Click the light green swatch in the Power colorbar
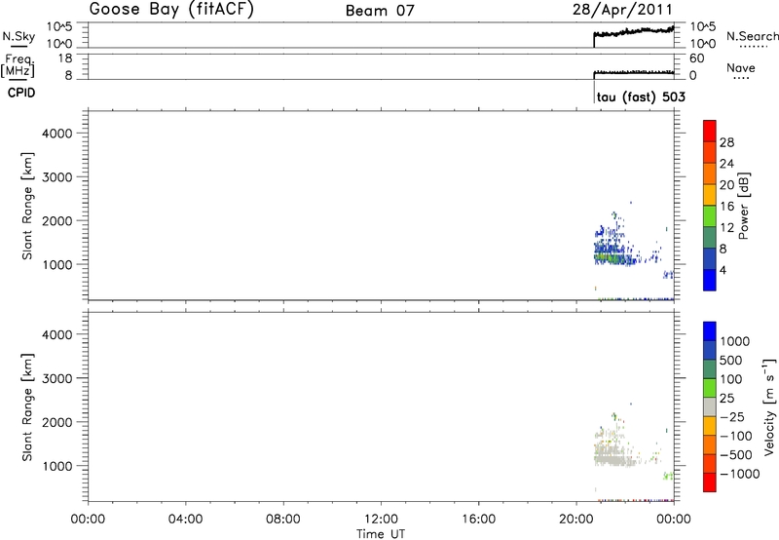779x540 pixels. [710, 215]
